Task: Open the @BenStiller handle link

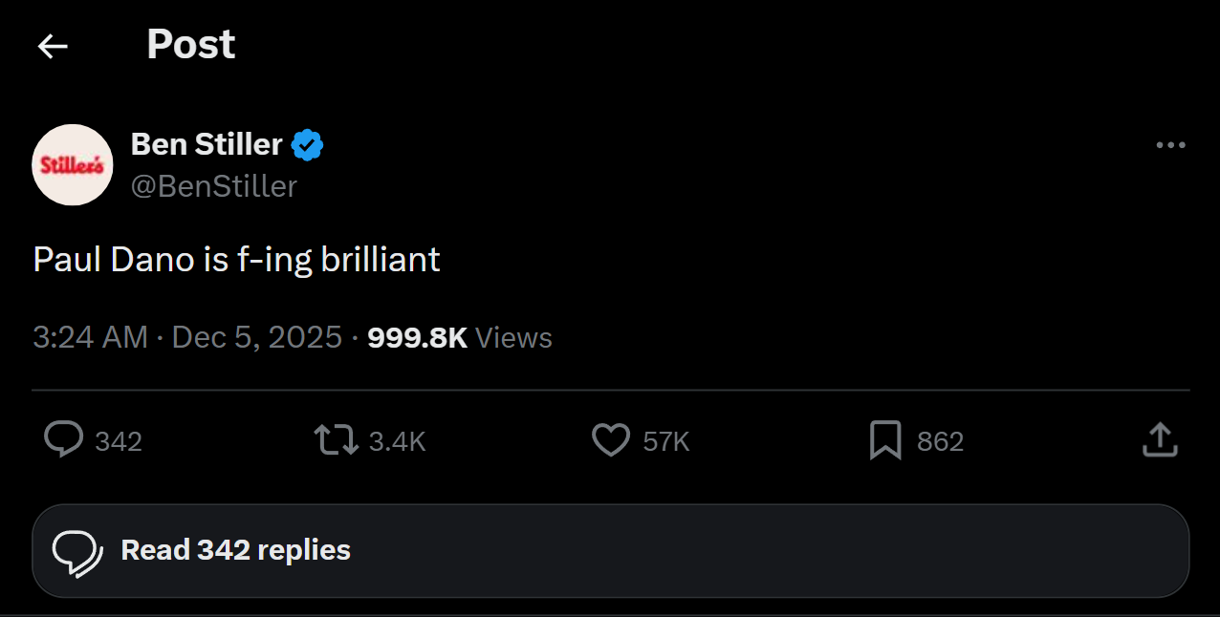Action: click(x=213, y=185)
